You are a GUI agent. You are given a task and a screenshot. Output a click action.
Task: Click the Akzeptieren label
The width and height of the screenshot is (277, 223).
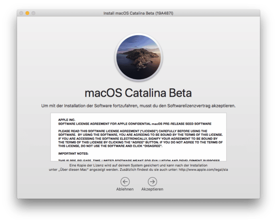pyautogui.click(x=152, y=189)
